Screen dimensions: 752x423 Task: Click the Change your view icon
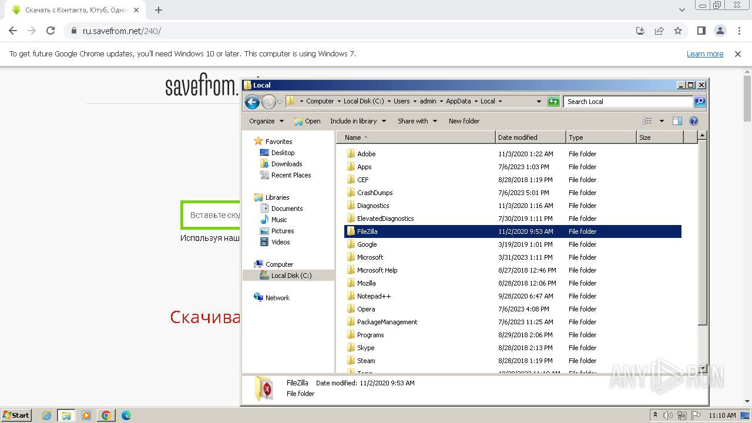[x=647, y=121]
